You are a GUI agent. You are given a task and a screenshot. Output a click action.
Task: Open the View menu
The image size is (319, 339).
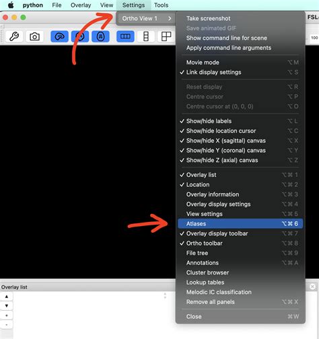106,5
